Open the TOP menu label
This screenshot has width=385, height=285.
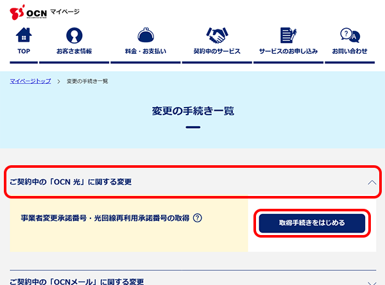[x=24, y=51]
